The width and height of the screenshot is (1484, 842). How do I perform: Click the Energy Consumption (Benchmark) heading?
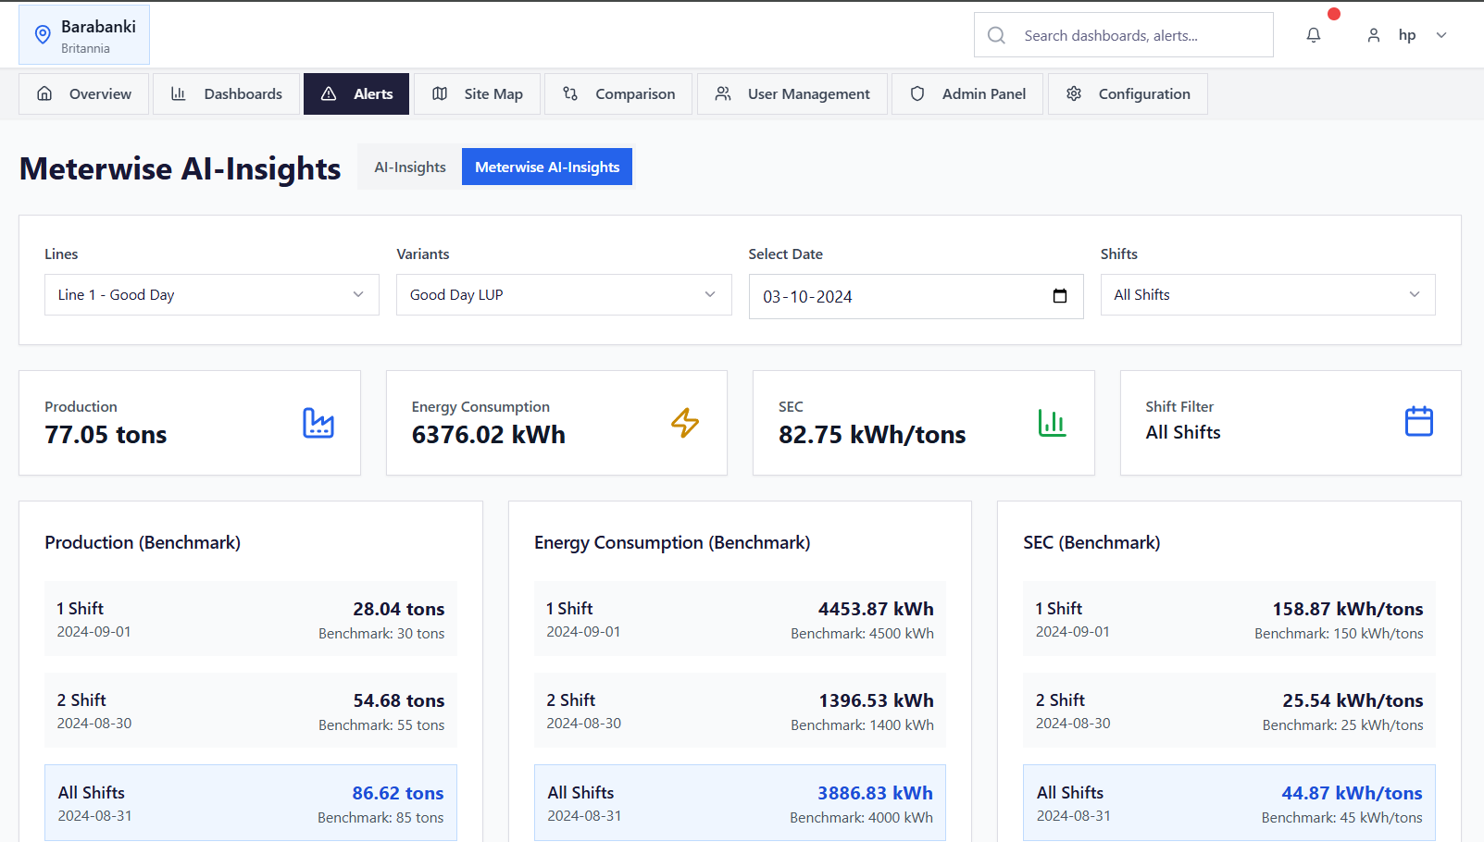(x=672, y=542)
